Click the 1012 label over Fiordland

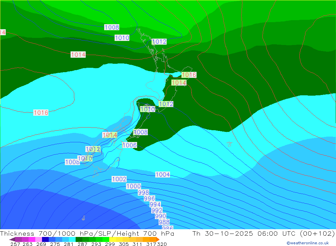point(93,149)
